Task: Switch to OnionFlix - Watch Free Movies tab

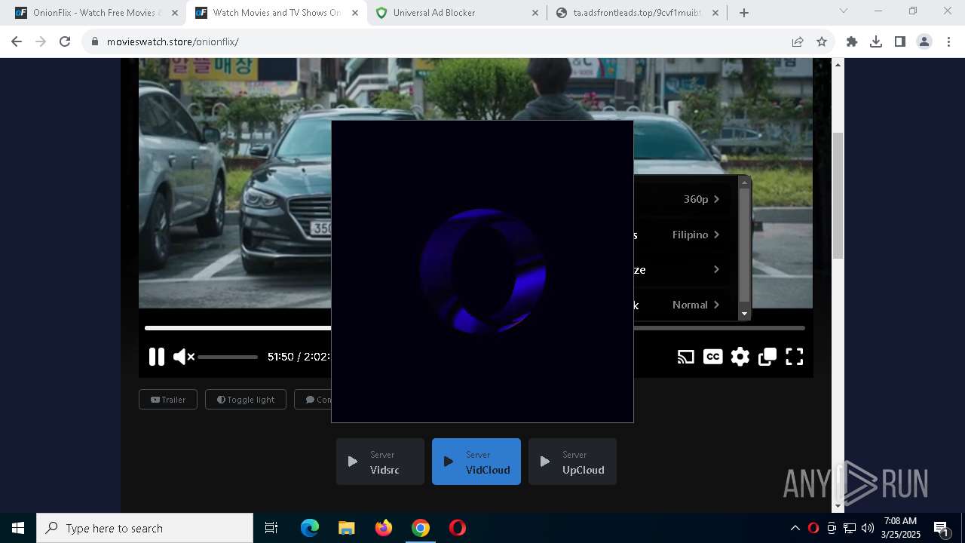Action: (96, 13)
